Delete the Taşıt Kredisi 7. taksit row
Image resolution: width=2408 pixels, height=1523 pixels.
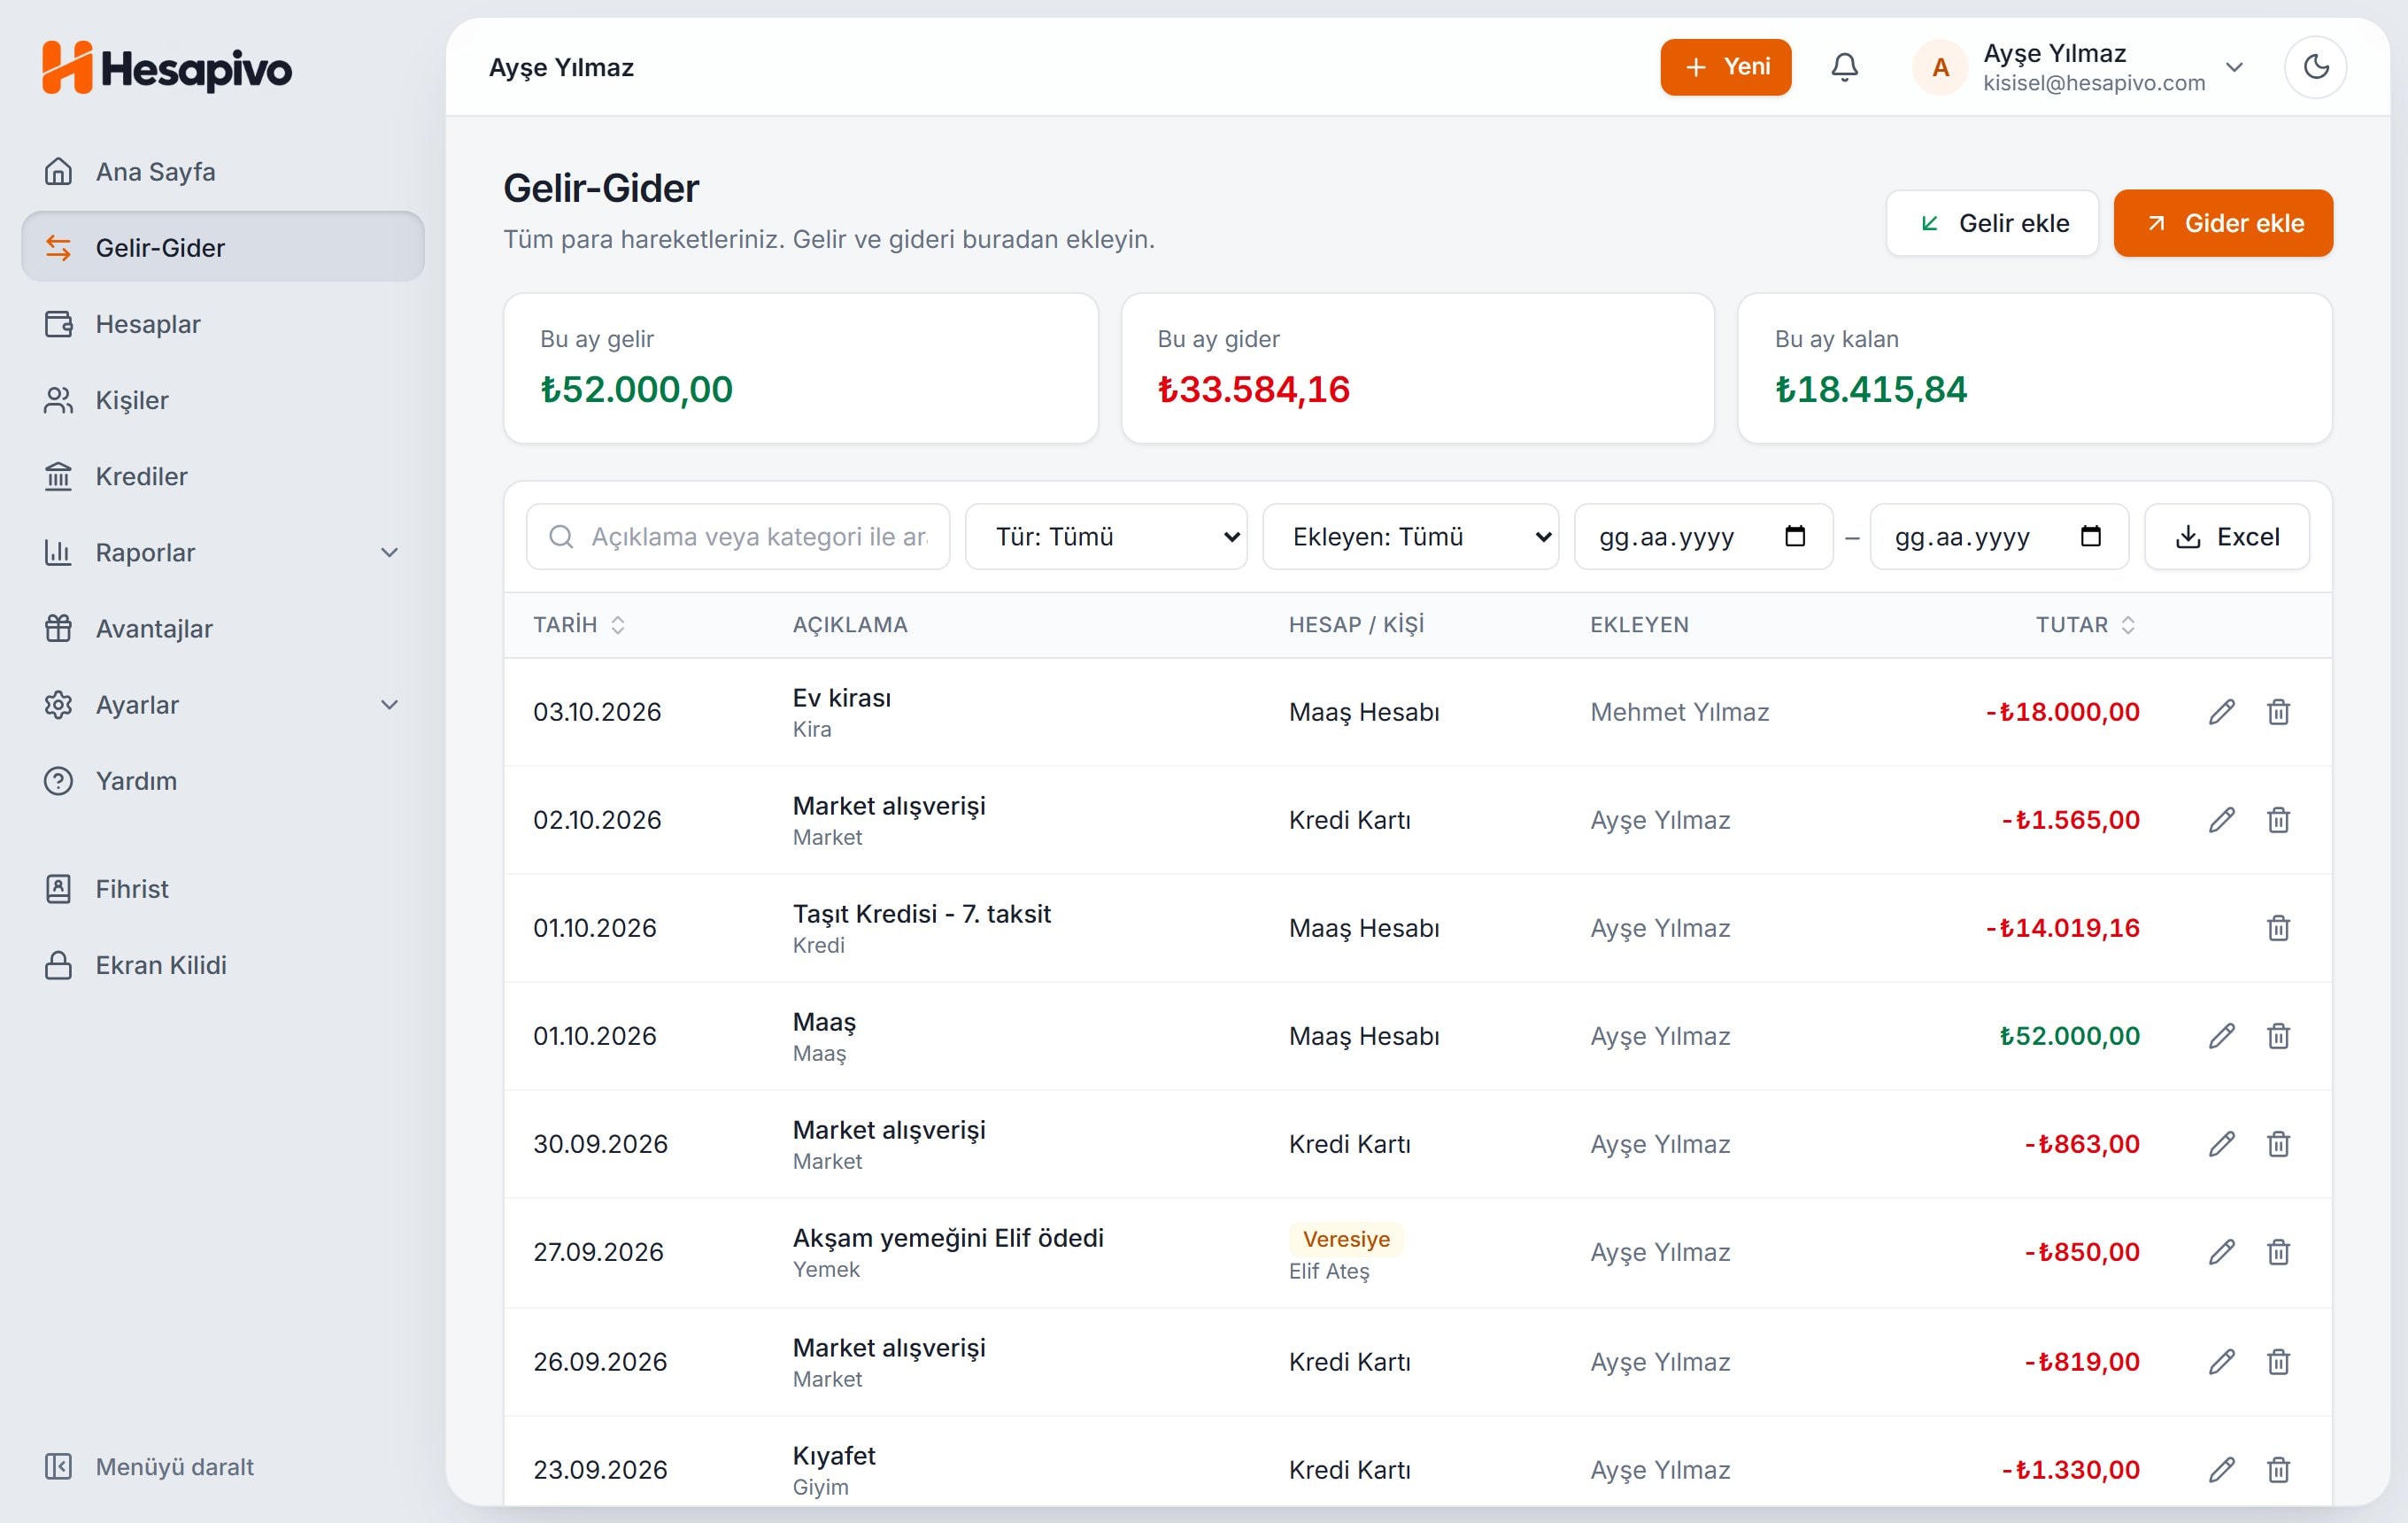point(2278,928)
